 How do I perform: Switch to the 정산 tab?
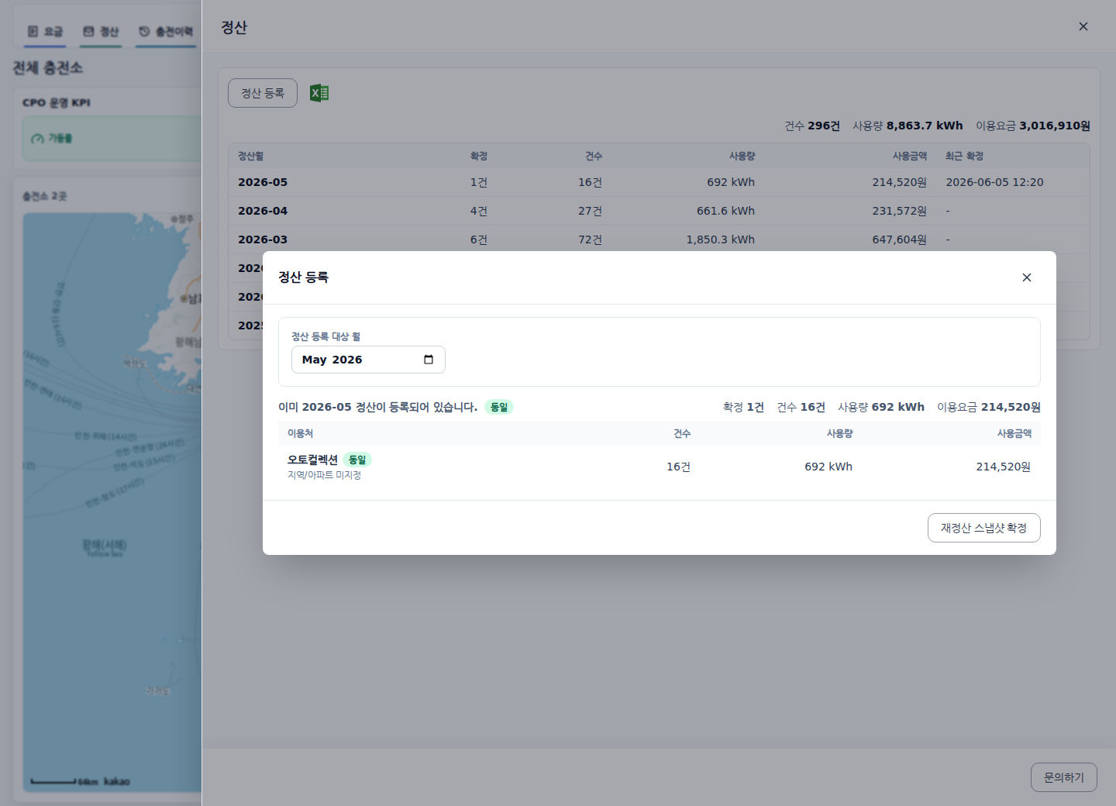(101, 32)
